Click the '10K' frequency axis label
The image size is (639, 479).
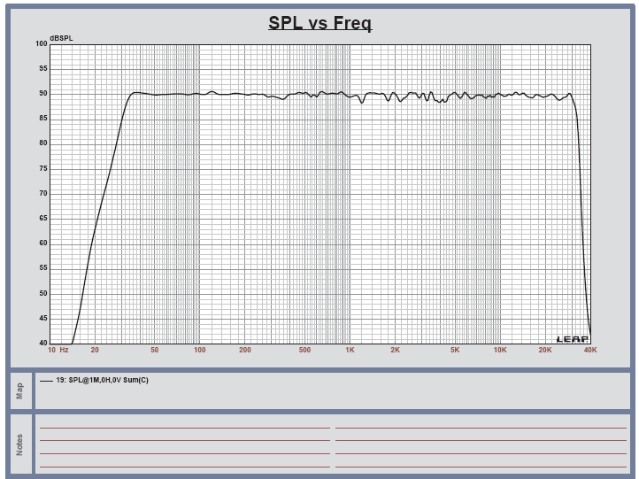pyautogui.click(x=500, y=351)
